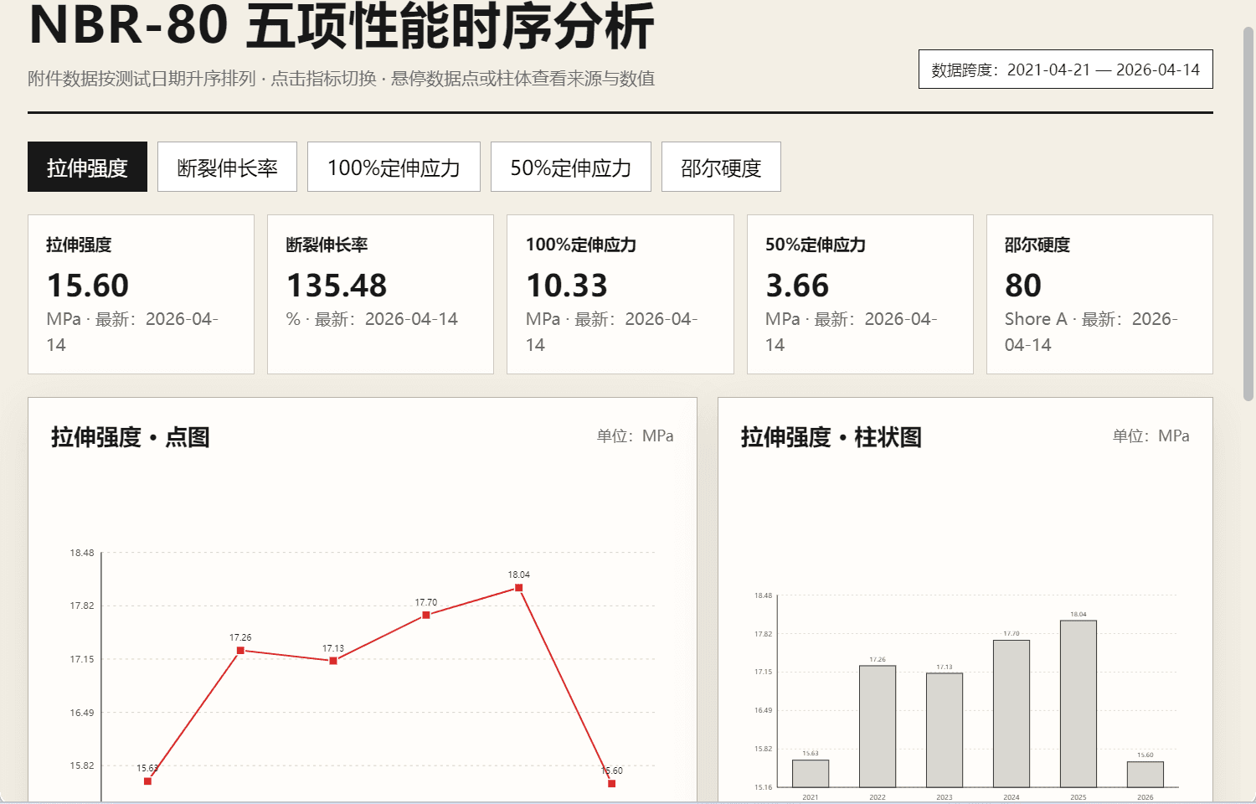Open the 100%定伸应力 tab
Screen dimensions: 1256x804
pos(394,167)
